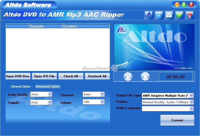Viewport: 200px width, 136px height.
Task: Close the application with red X
Action: (x=191, y=5)
